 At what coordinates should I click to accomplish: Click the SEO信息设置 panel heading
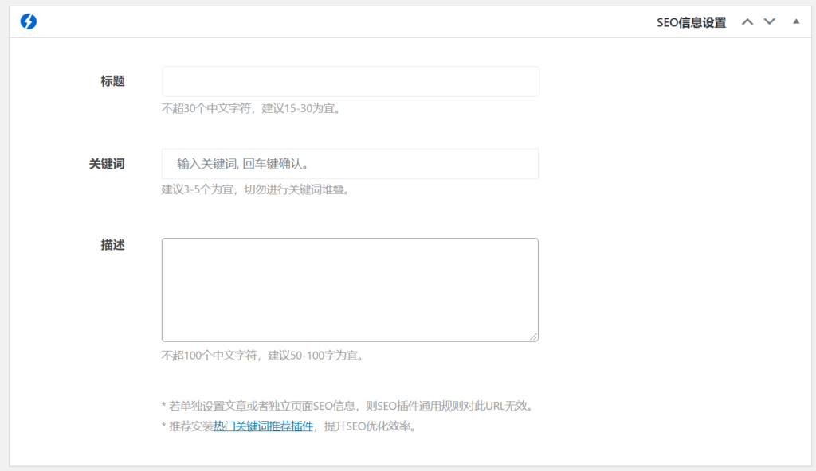click(691, 22)
